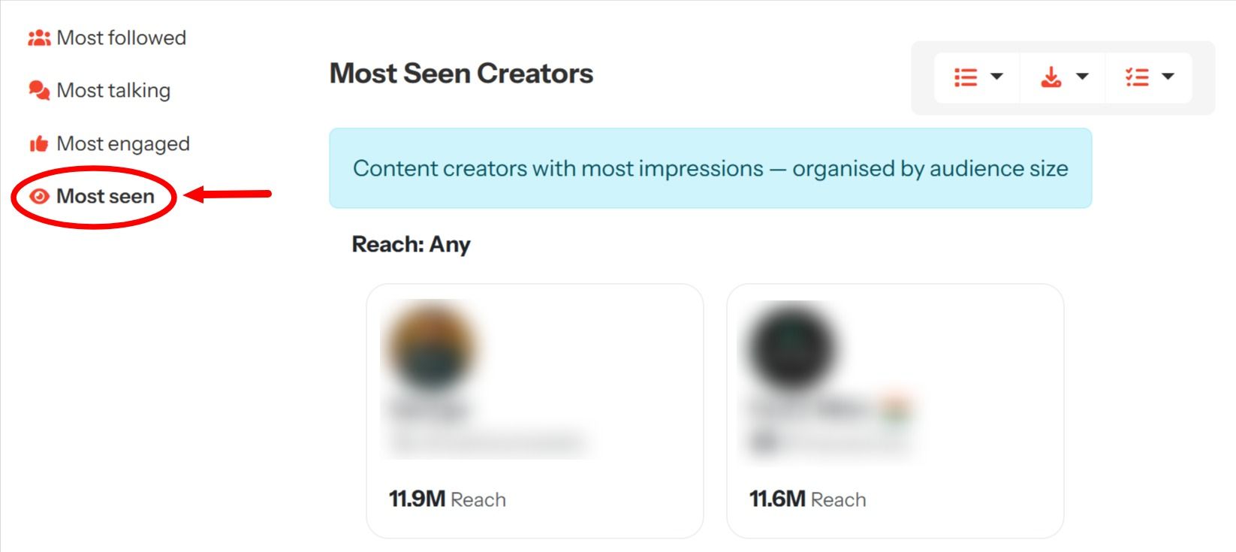Expand the list view dropdown arrow
The height and width of the screenshot is (552, 1236).
(997, 77)
